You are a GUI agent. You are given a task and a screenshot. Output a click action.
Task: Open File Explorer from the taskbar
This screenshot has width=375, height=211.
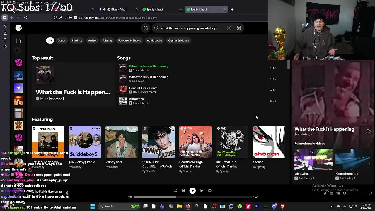(179, 206)
